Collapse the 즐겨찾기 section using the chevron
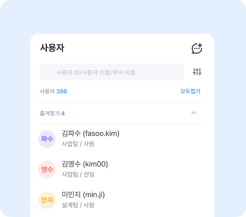This screenshot has width=246, height=217. [194, 113]
